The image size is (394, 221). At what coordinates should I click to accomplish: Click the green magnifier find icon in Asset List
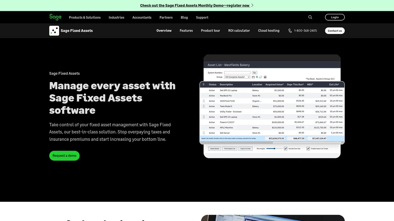[257, 77]
